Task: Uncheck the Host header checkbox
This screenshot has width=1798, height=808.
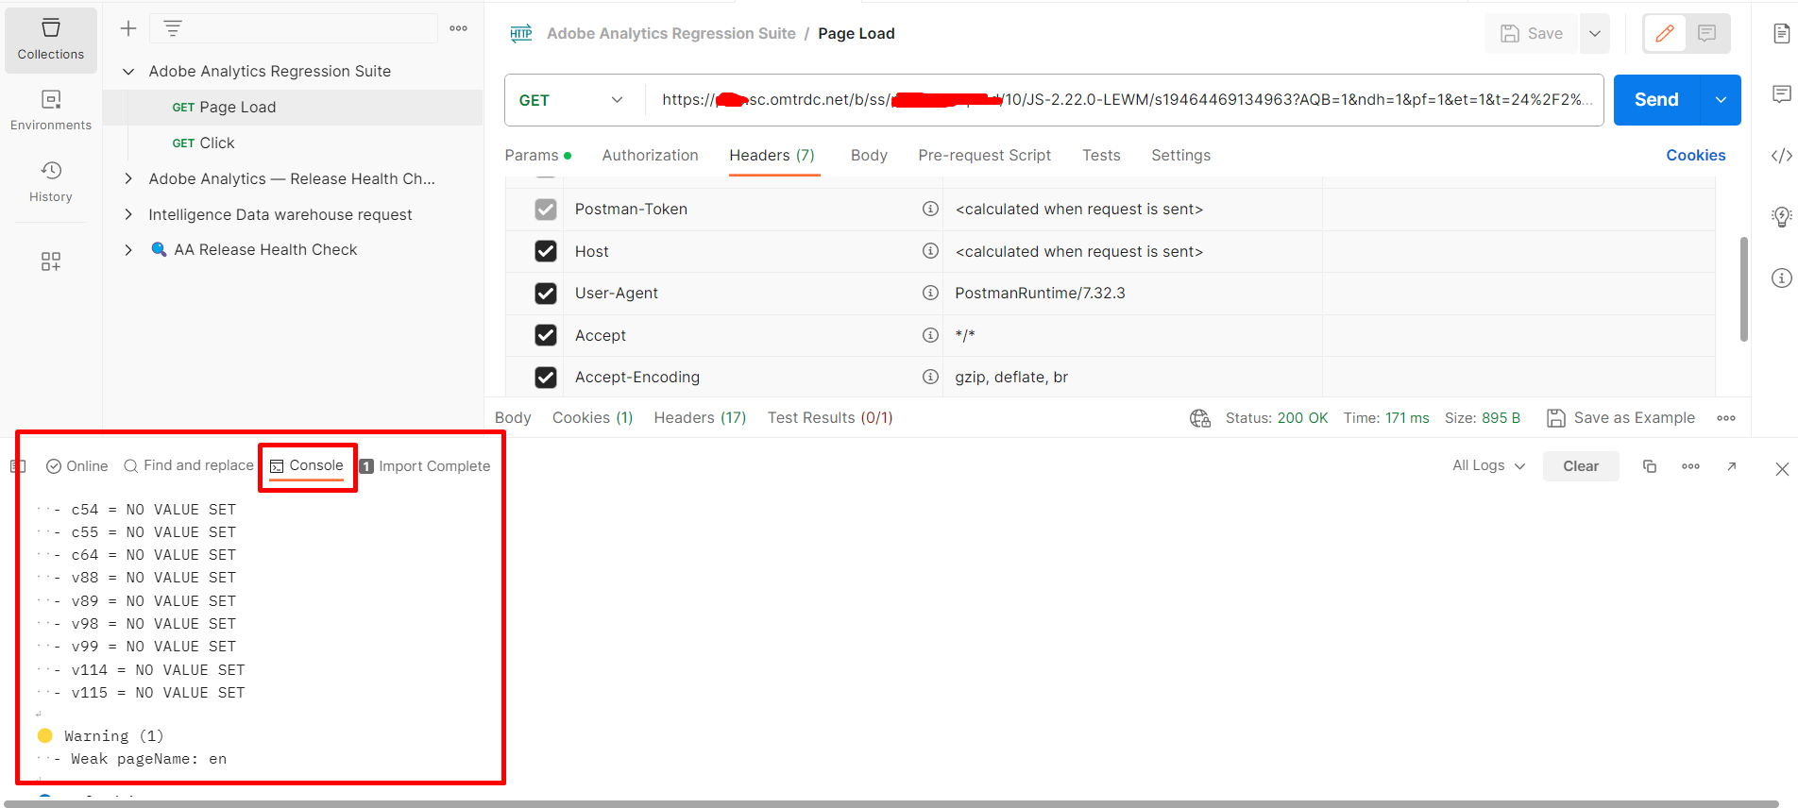Action: pyautogui.click(x=546, y=251)
